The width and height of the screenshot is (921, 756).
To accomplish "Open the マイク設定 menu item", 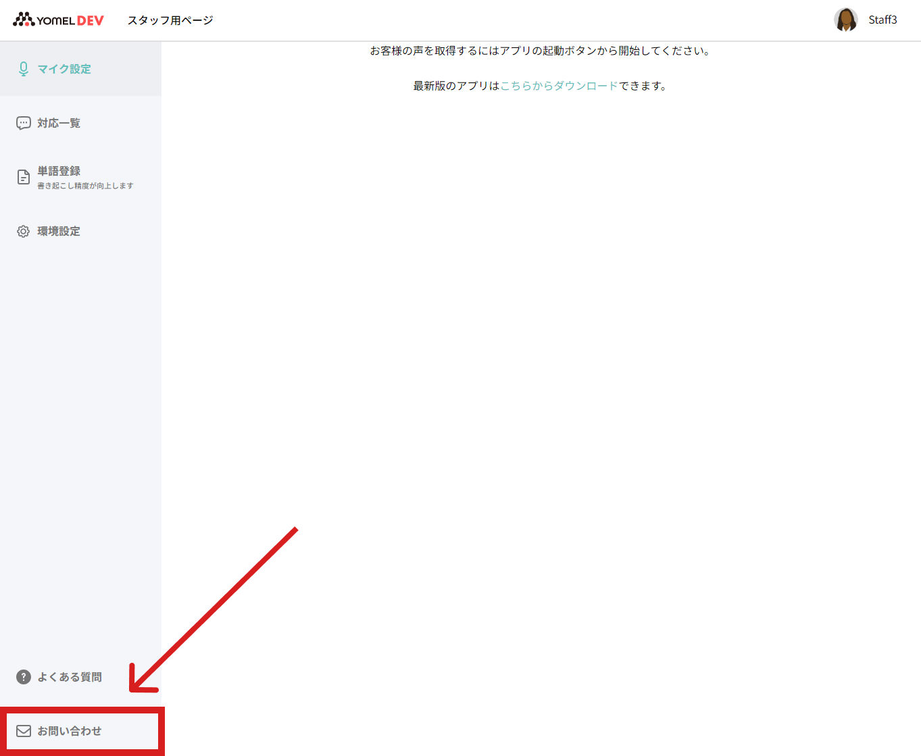I will pos(80,69).
